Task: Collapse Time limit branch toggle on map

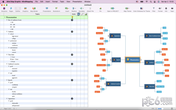Action: 155,87
